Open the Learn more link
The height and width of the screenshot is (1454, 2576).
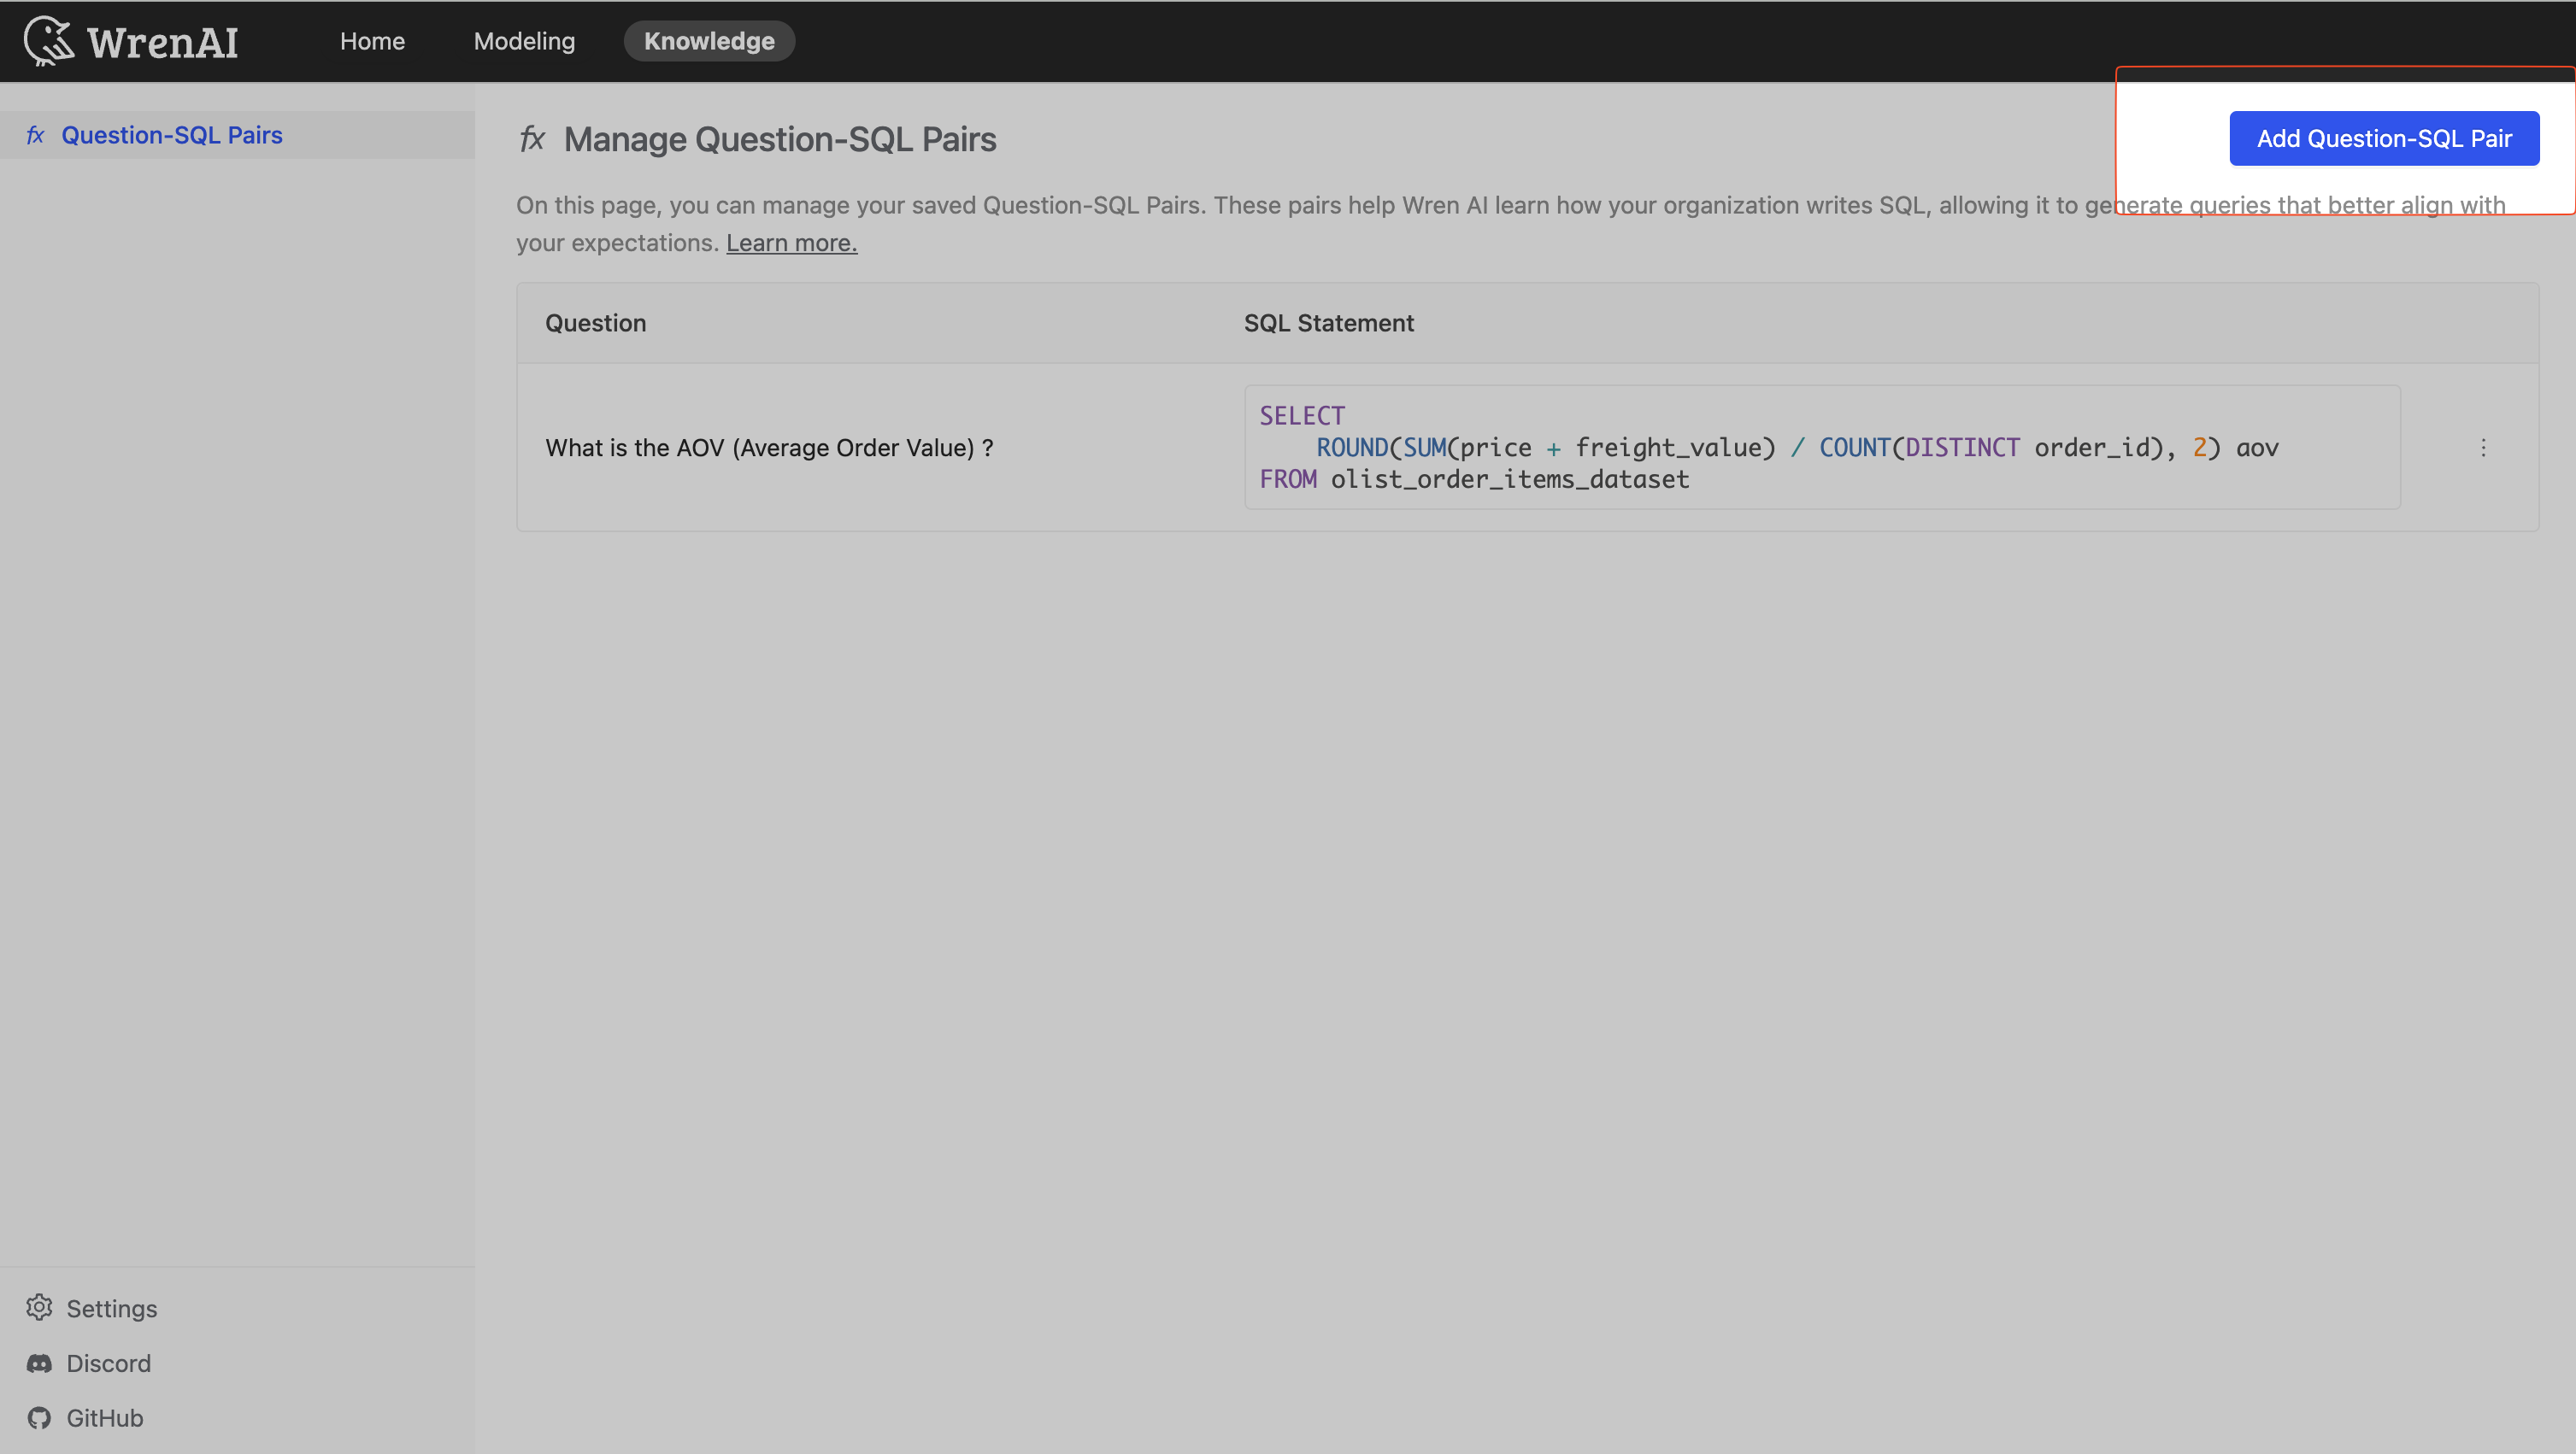point(791,243)
